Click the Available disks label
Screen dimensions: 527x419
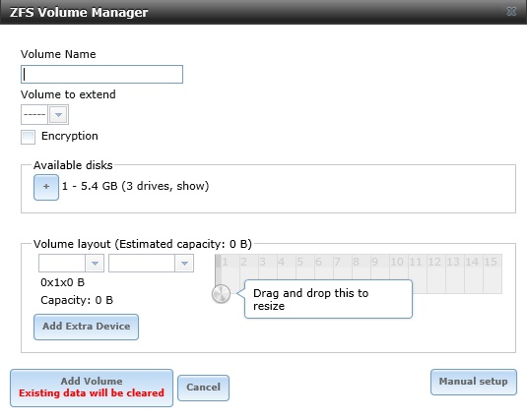pos(73,165)
